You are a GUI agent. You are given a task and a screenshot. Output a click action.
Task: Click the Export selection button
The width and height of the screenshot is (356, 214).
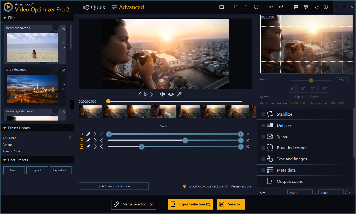pyautogui.click(x=190, y=204)
